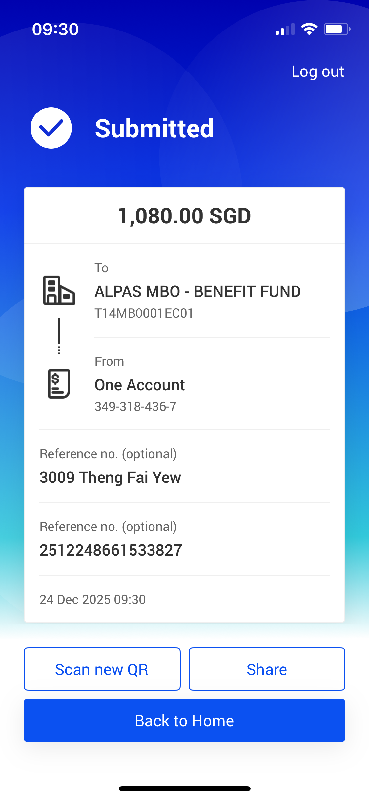Viewport: 369px width, 799px height.
Task: Select account number 349-318-436-7
Action: (x=135, y=407)
